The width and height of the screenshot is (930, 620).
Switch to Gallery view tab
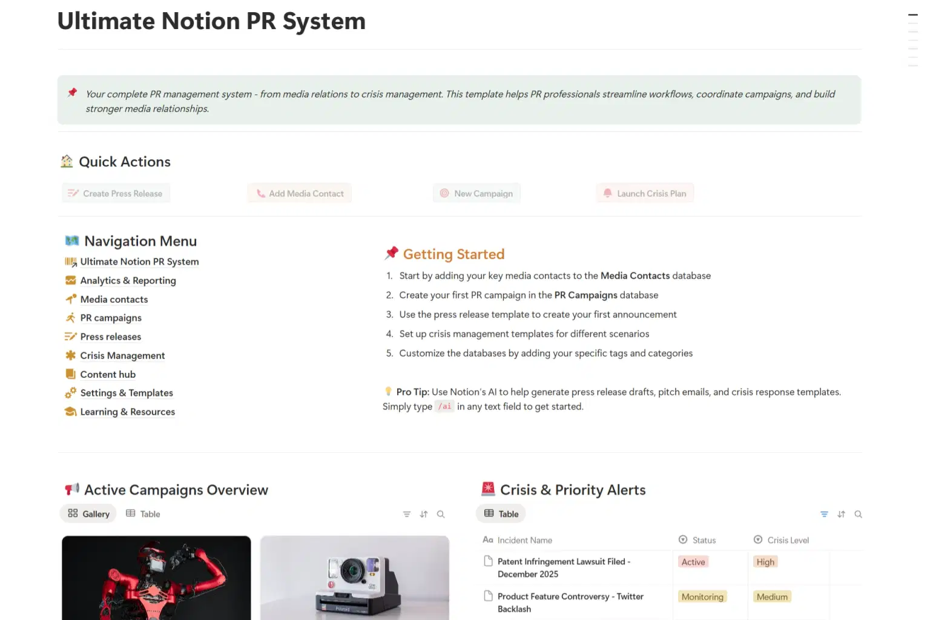click(x=88, y=513)
